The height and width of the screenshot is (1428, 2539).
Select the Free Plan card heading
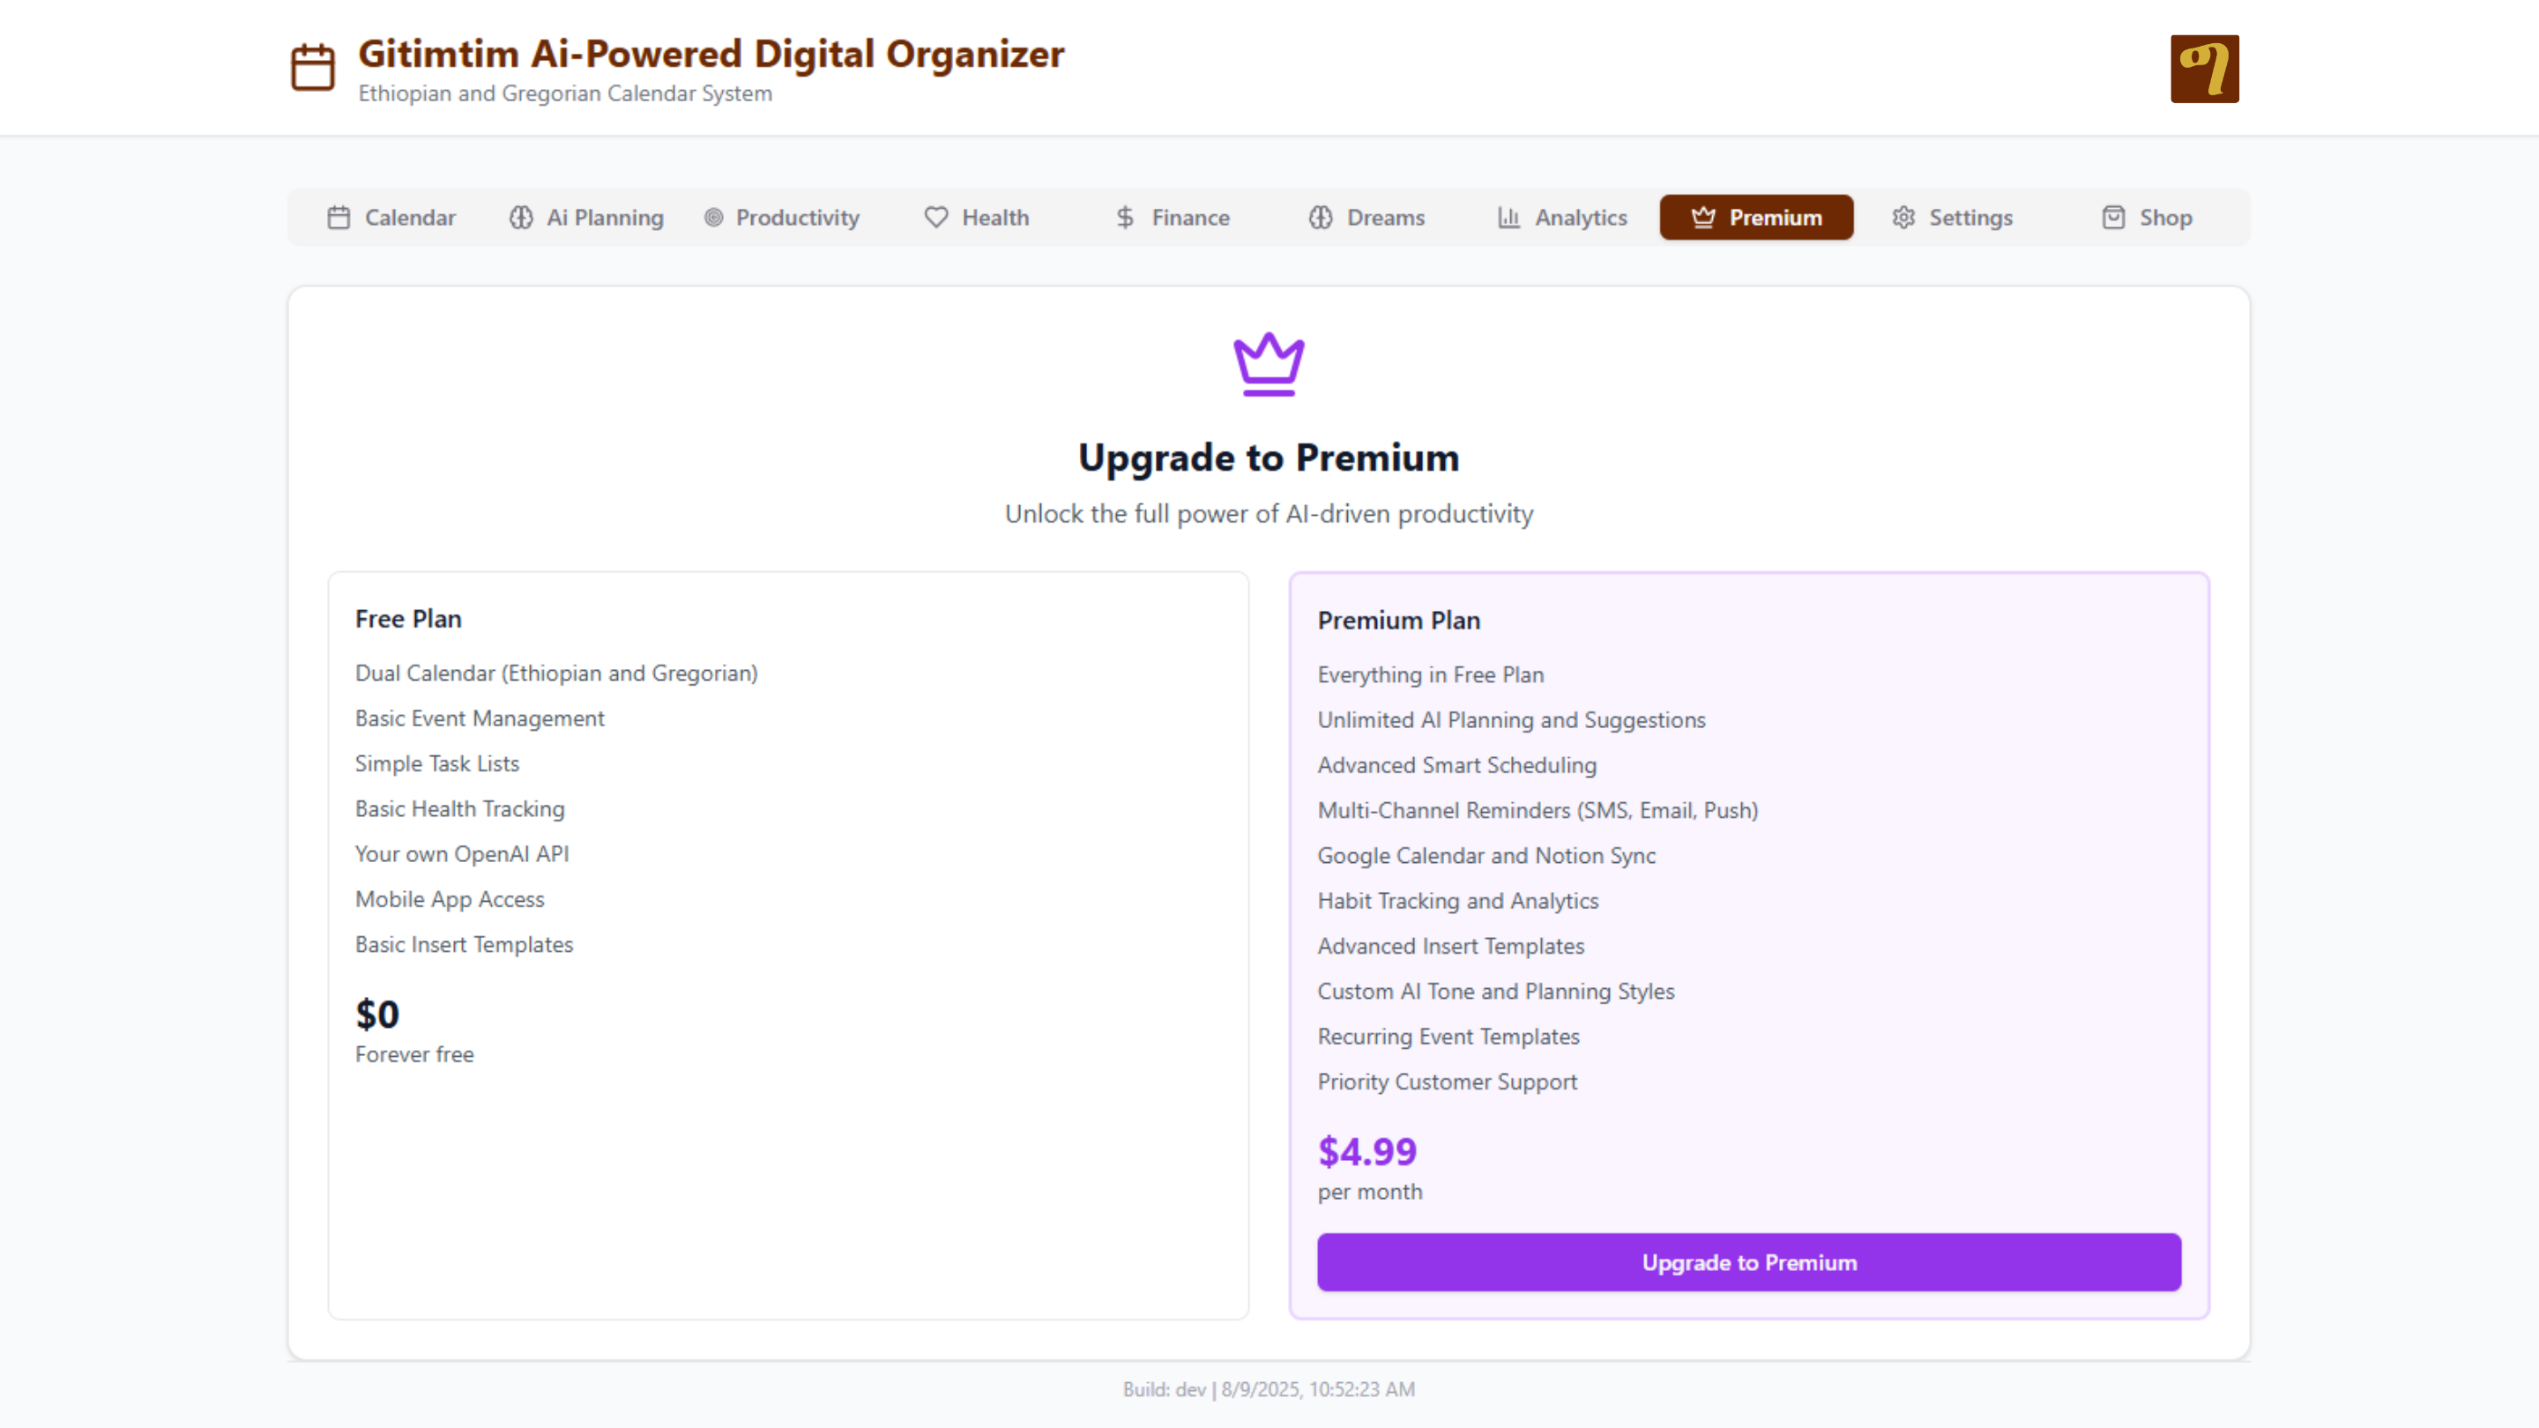click(408, 619)
